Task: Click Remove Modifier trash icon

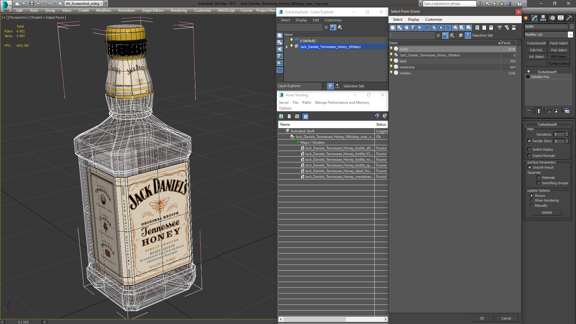Action: (556, 111)
